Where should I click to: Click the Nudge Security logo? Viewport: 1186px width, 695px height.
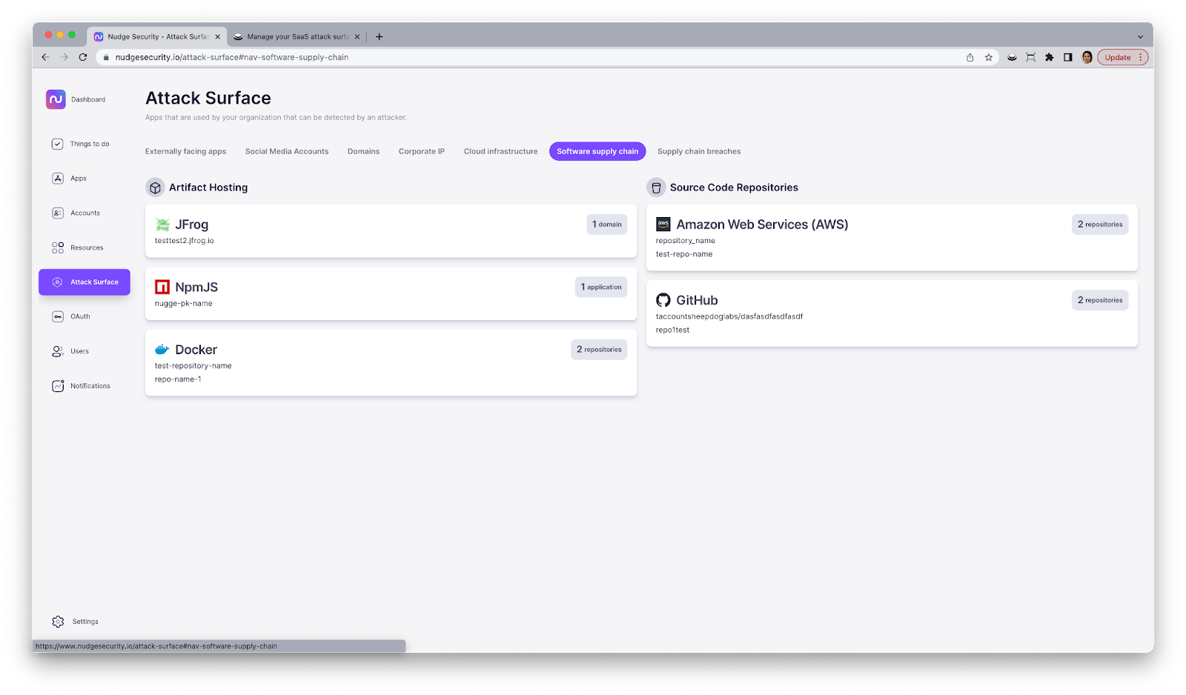point(56,99)
